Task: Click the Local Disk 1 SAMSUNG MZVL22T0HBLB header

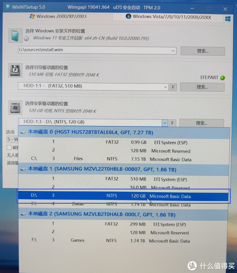Action: pos(124,169)
